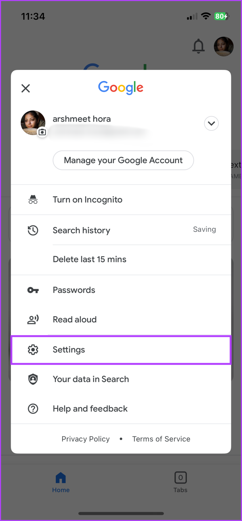Select the Read aloud icon

pyautogui.click(x=33, y=319)
